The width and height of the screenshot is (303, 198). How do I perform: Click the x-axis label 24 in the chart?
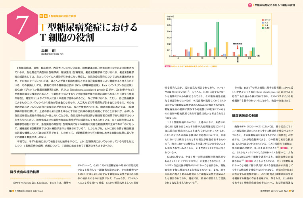point(249,58)
